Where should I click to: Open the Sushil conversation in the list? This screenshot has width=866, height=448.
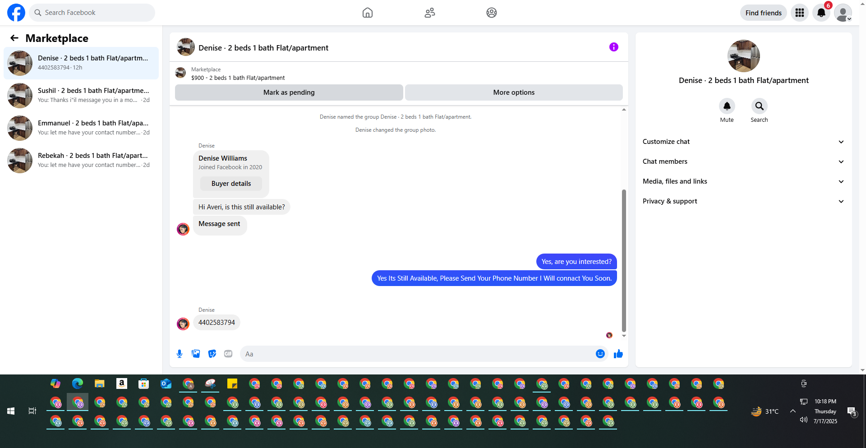pyautogui.click(x=81, y=96)
